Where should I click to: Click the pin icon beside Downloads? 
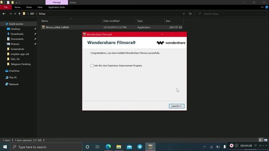coord(35,34)
